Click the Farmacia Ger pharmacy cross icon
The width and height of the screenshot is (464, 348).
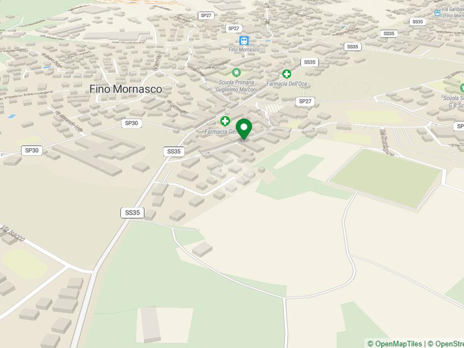coord(225,121)
